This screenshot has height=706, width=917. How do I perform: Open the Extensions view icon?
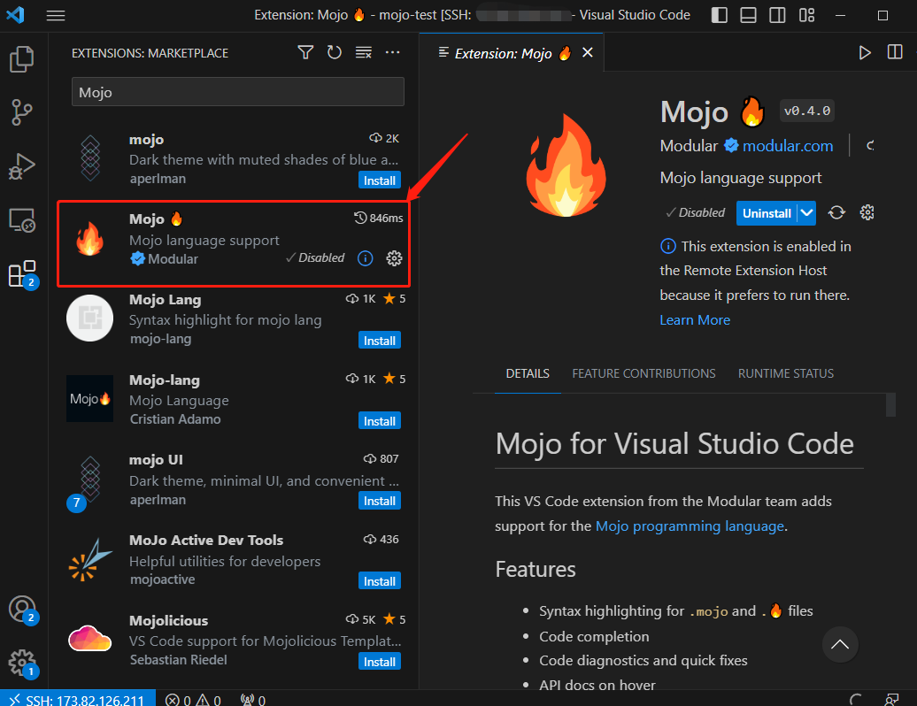pyautogui.click(x=22, y=273)
